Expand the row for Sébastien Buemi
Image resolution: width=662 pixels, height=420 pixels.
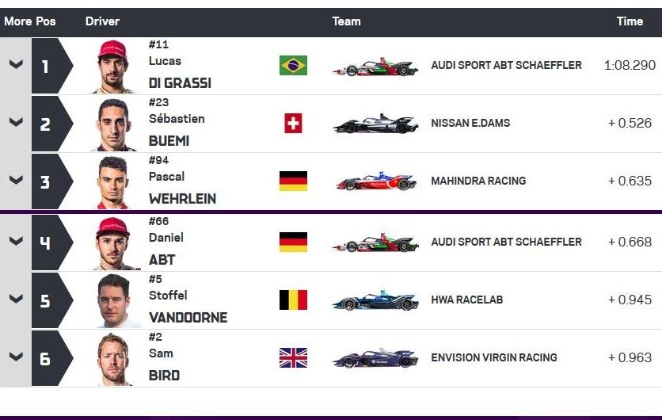tap(16, 123)
